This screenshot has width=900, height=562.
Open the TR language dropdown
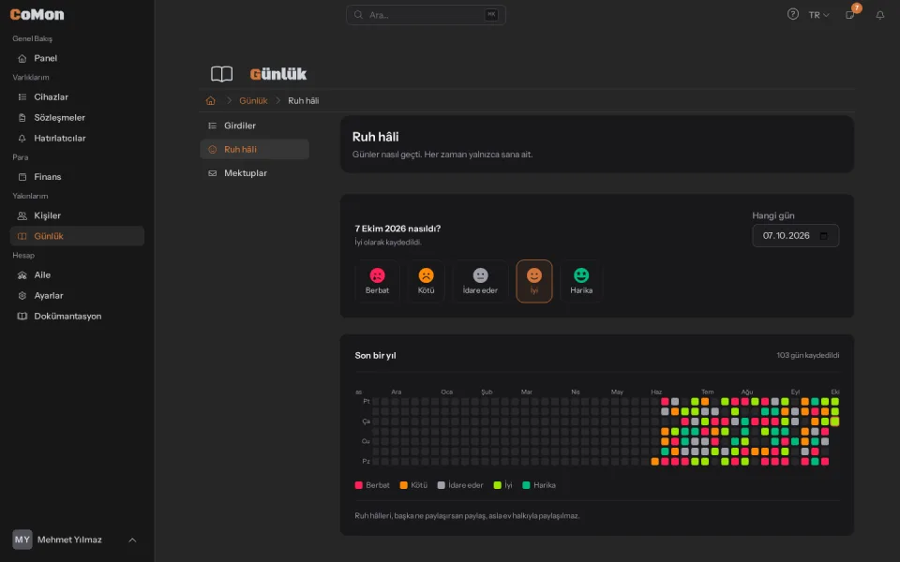click(818, 15)
